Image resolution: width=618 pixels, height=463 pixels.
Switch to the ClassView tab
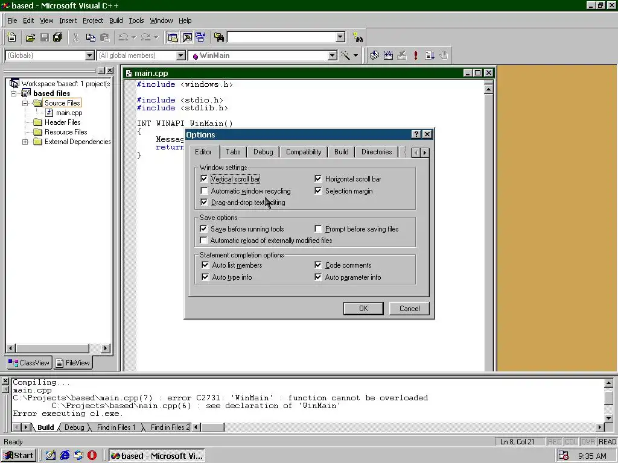(29, 362)
